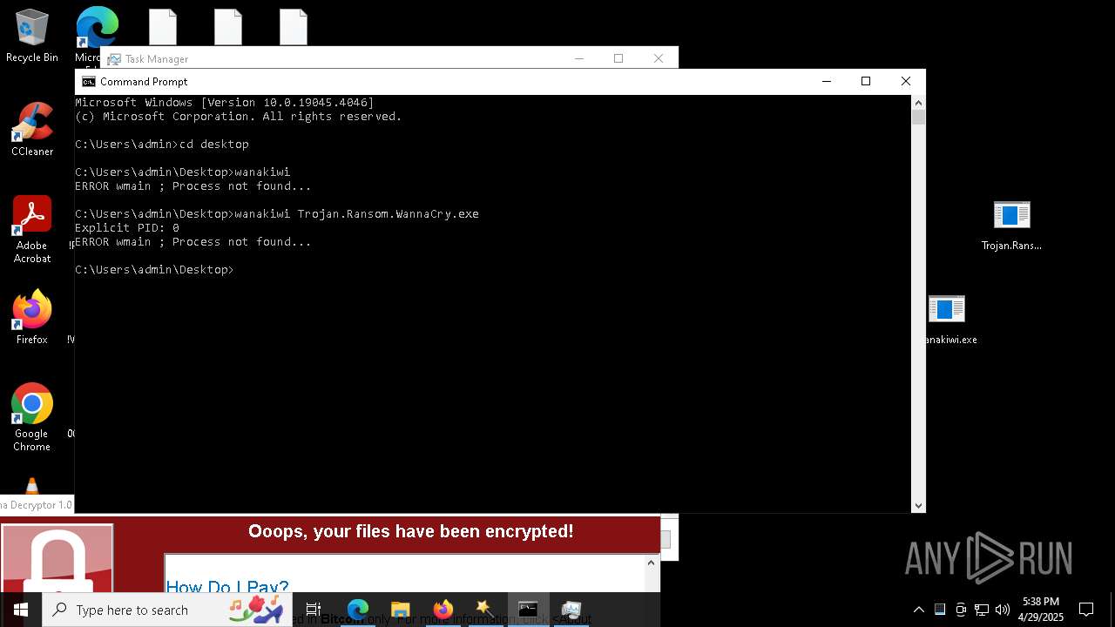The image size is (1115, 627).
Task: Click 'Explicit PID: 0' output line
Action: click(127, 228)
